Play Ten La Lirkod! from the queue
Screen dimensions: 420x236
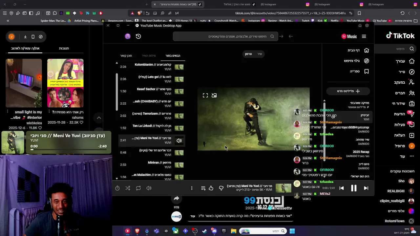(x=151, y=128)
